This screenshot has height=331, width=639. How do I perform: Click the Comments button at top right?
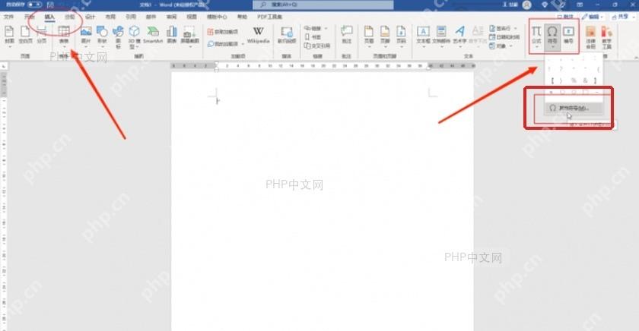(565, 17)
